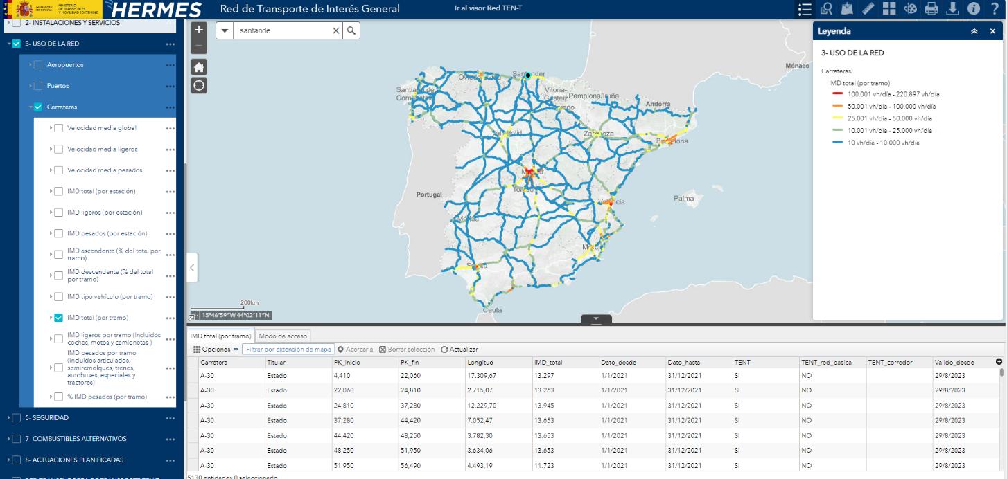Check the Aeropuertos layer checkbox
The image size is (1007, 479).
point(38,65)
